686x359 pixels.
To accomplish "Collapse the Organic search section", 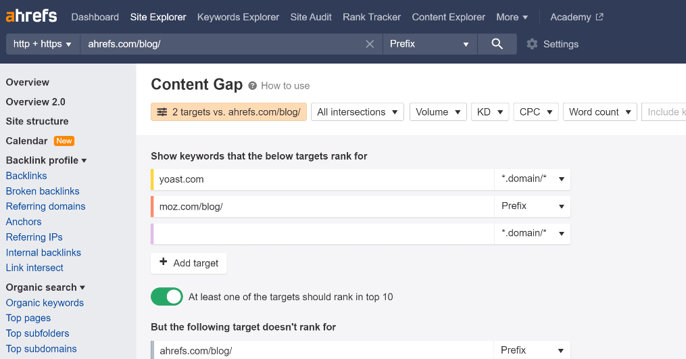I will (x=45, y=287).
